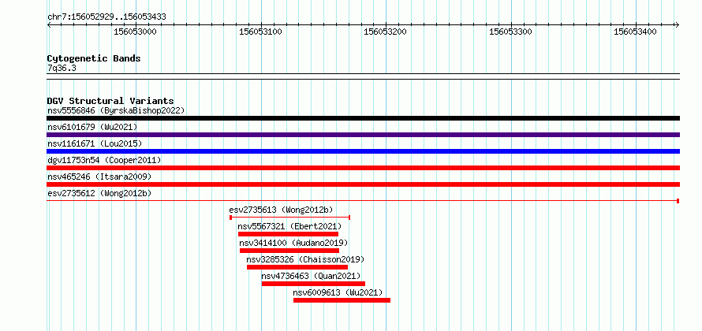Click the DGV Structural Variants track title
The height and width of the screenshot is (331, 702).
point(110,101)
